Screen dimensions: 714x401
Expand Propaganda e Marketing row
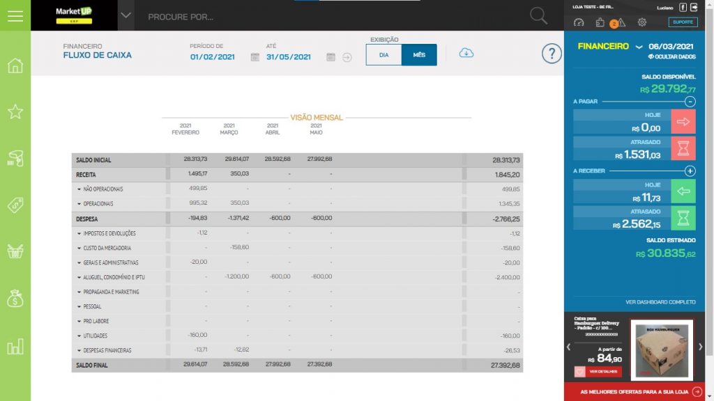coord(79,292)
